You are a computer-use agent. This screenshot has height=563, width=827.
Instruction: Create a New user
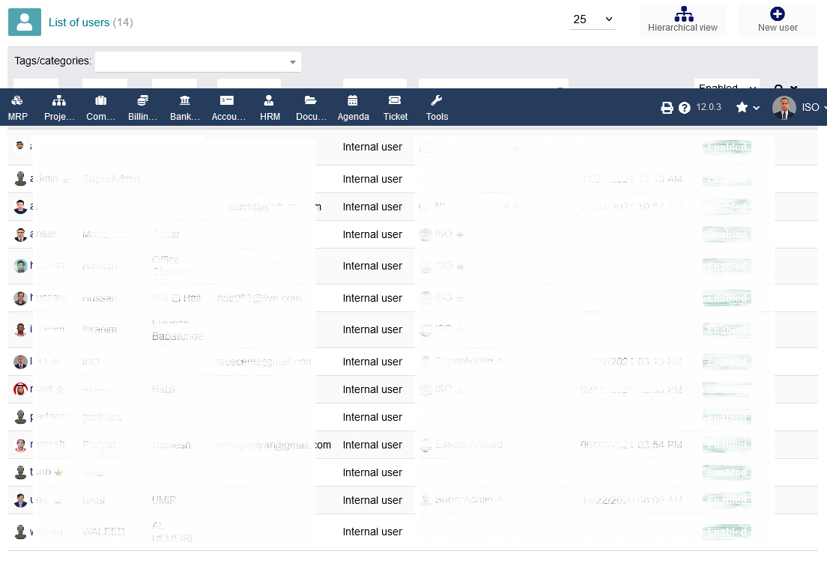click(x=778, y=20)
